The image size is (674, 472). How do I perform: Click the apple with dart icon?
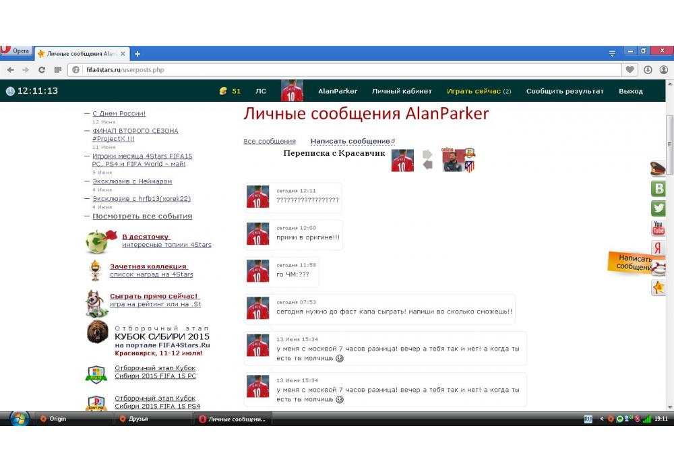click(x=100, y=241)
